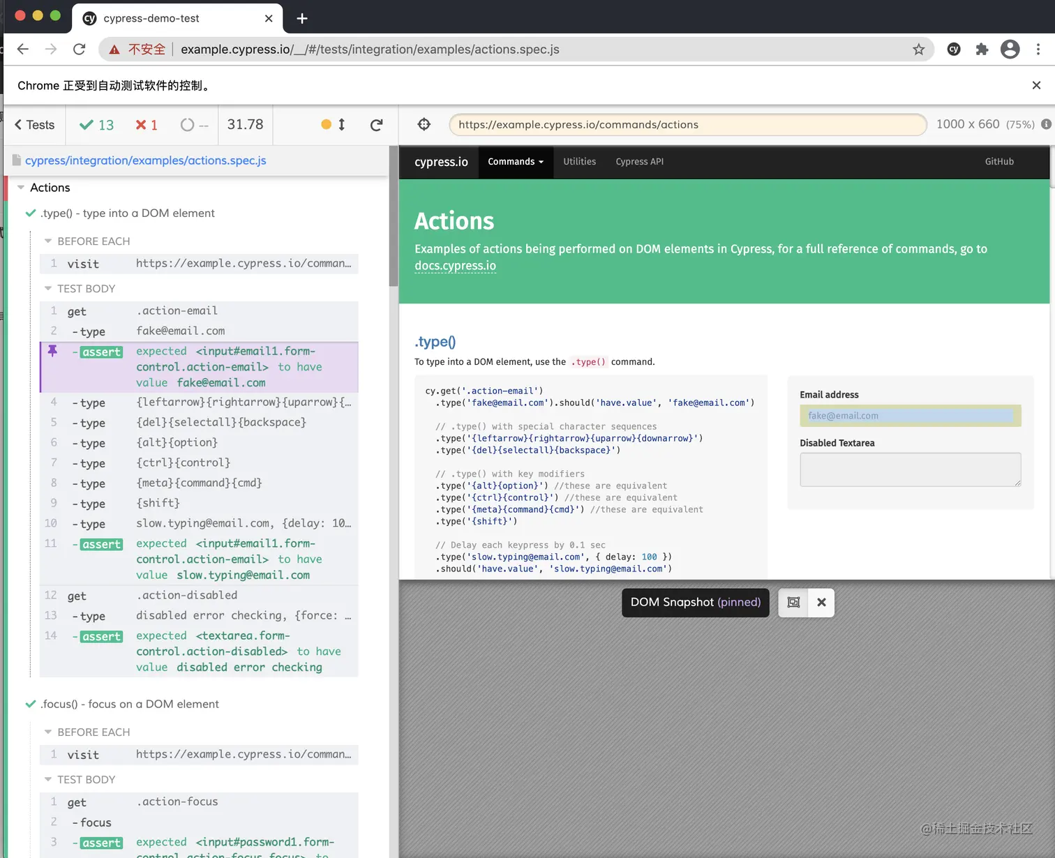This screenshot has height=858, width=1055.
Task: Click the viewport info icon beside 75%
Action: (1046, 124)
